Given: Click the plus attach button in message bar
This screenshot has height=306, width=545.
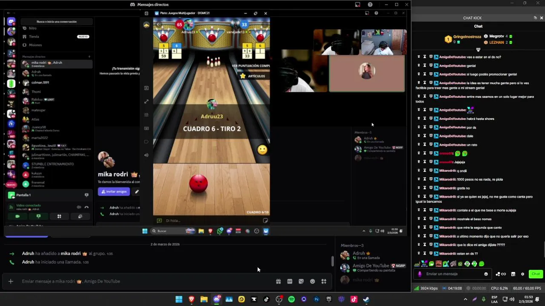Looking at the screenshot, I should [11, 281].
